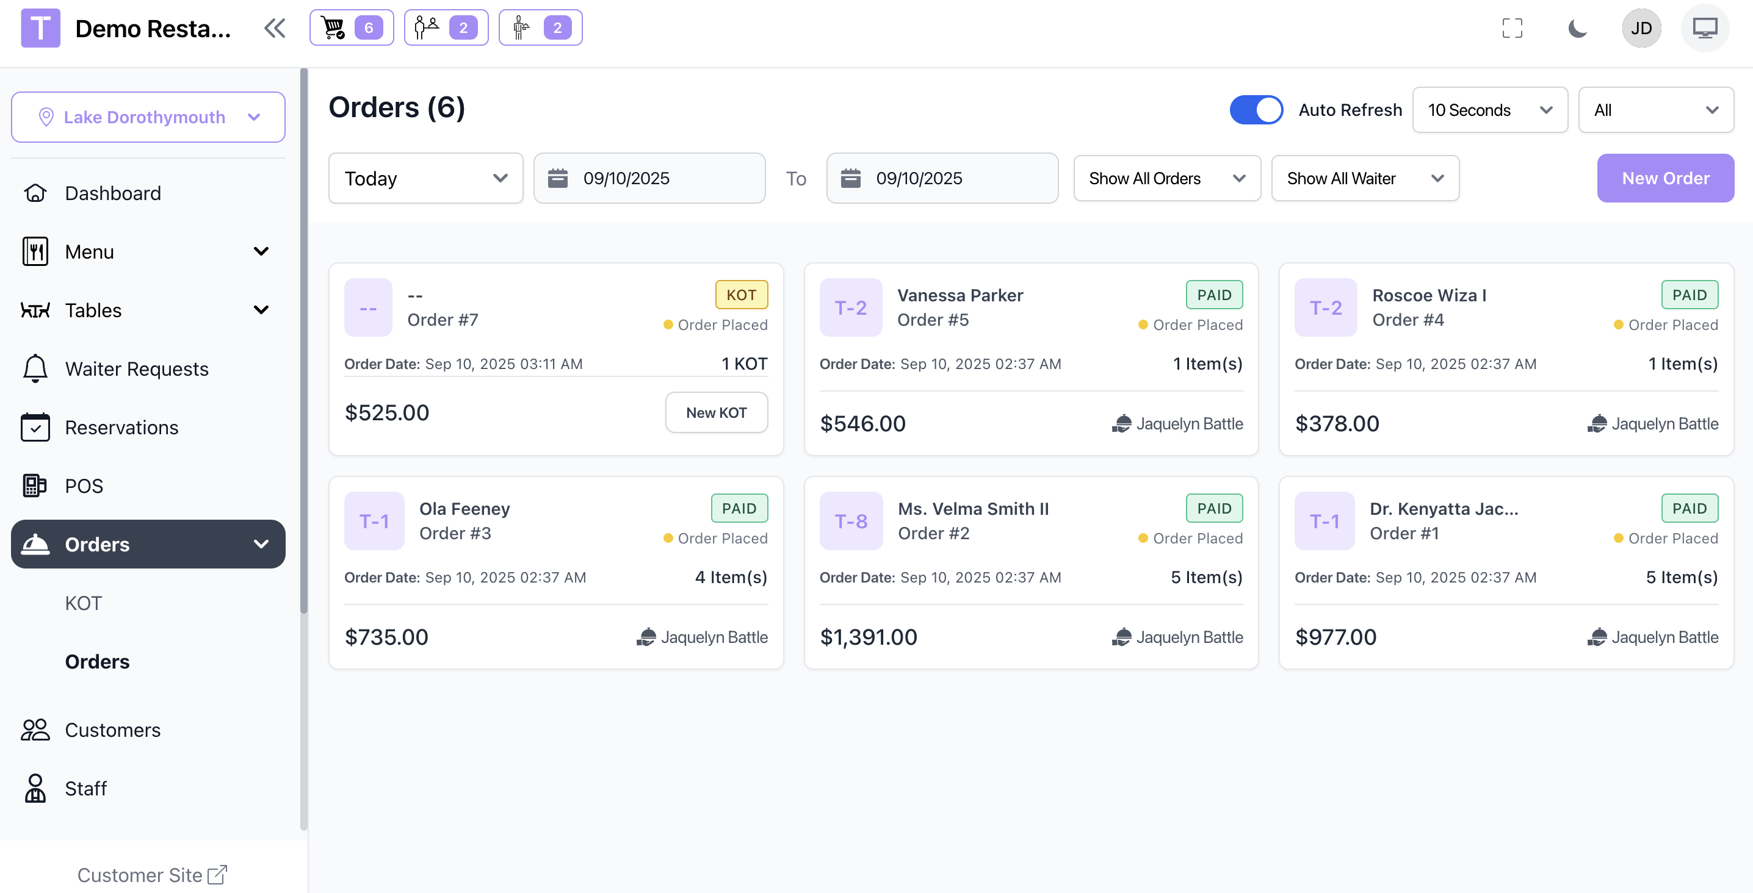This screenshot has height=893, width=1753.
Task: Click the waiter requests badge in header
Action: 540,28
